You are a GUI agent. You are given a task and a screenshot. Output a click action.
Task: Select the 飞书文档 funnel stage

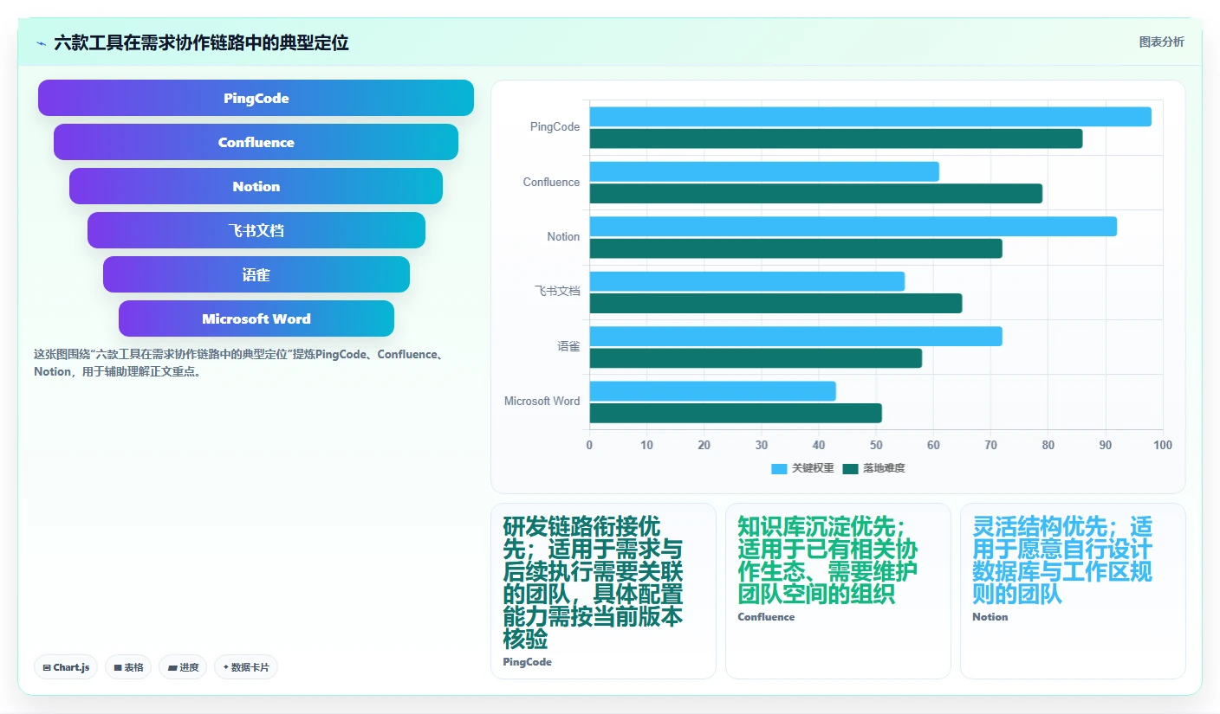pos(256,230)
